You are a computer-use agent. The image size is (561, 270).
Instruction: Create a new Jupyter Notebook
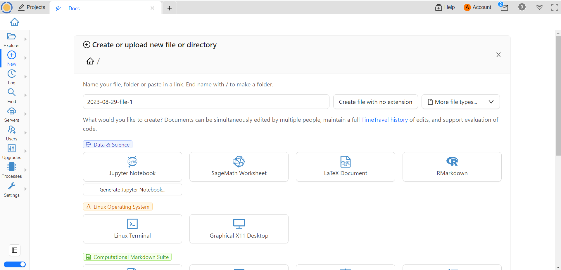click(132, 167)
